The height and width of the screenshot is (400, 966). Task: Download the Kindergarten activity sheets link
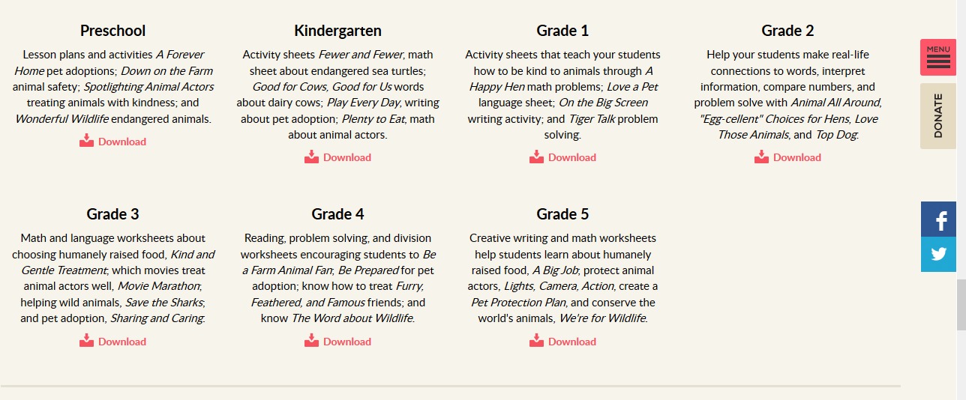347,157
